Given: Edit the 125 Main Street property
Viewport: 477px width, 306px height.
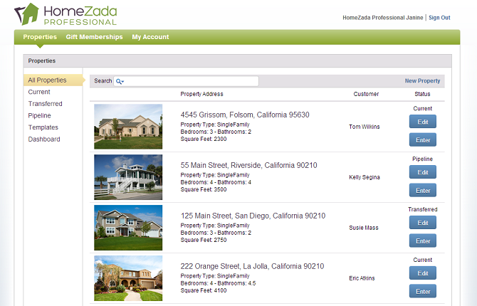Looking at the screenshot, I should tap(423, 223).
